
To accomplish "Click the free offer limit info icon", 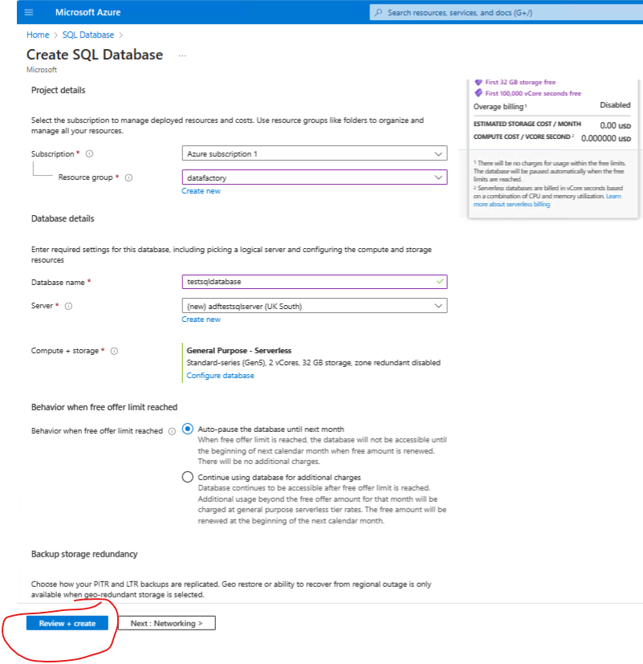I will tap(172, 431).
